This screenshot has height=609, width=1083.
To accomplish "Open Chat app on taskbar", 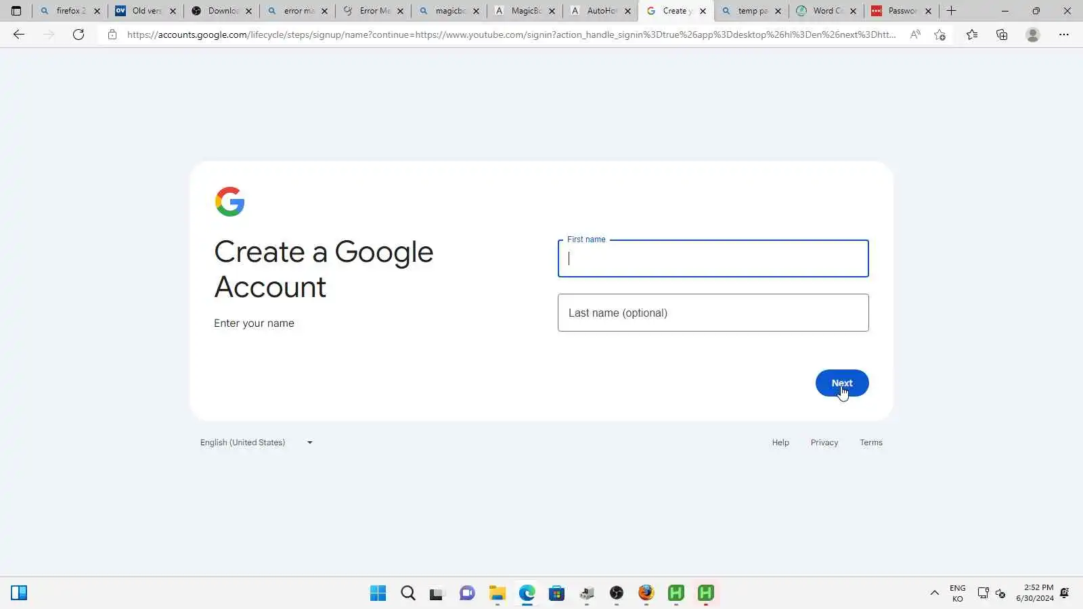I will pos(467,593).
